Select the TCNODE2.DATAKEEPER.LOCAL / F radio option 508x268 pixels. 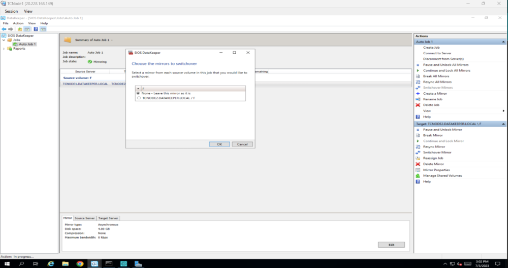coord(139,98)
